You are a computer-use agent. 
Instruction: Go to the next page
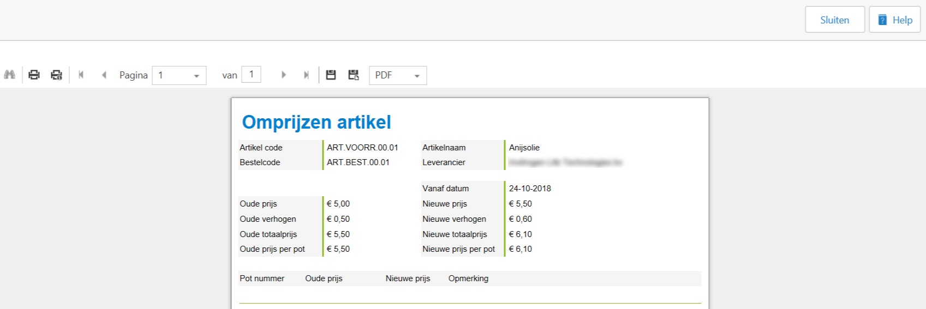point(283,75)
